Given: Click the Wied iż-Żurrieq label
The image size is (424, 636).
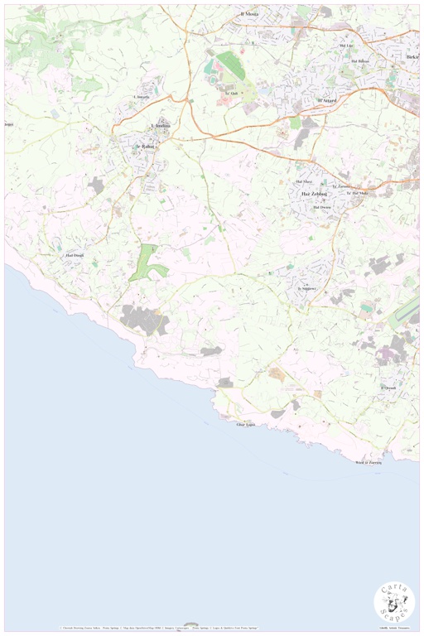Looking at the screenshot, I should coord(368,462).
